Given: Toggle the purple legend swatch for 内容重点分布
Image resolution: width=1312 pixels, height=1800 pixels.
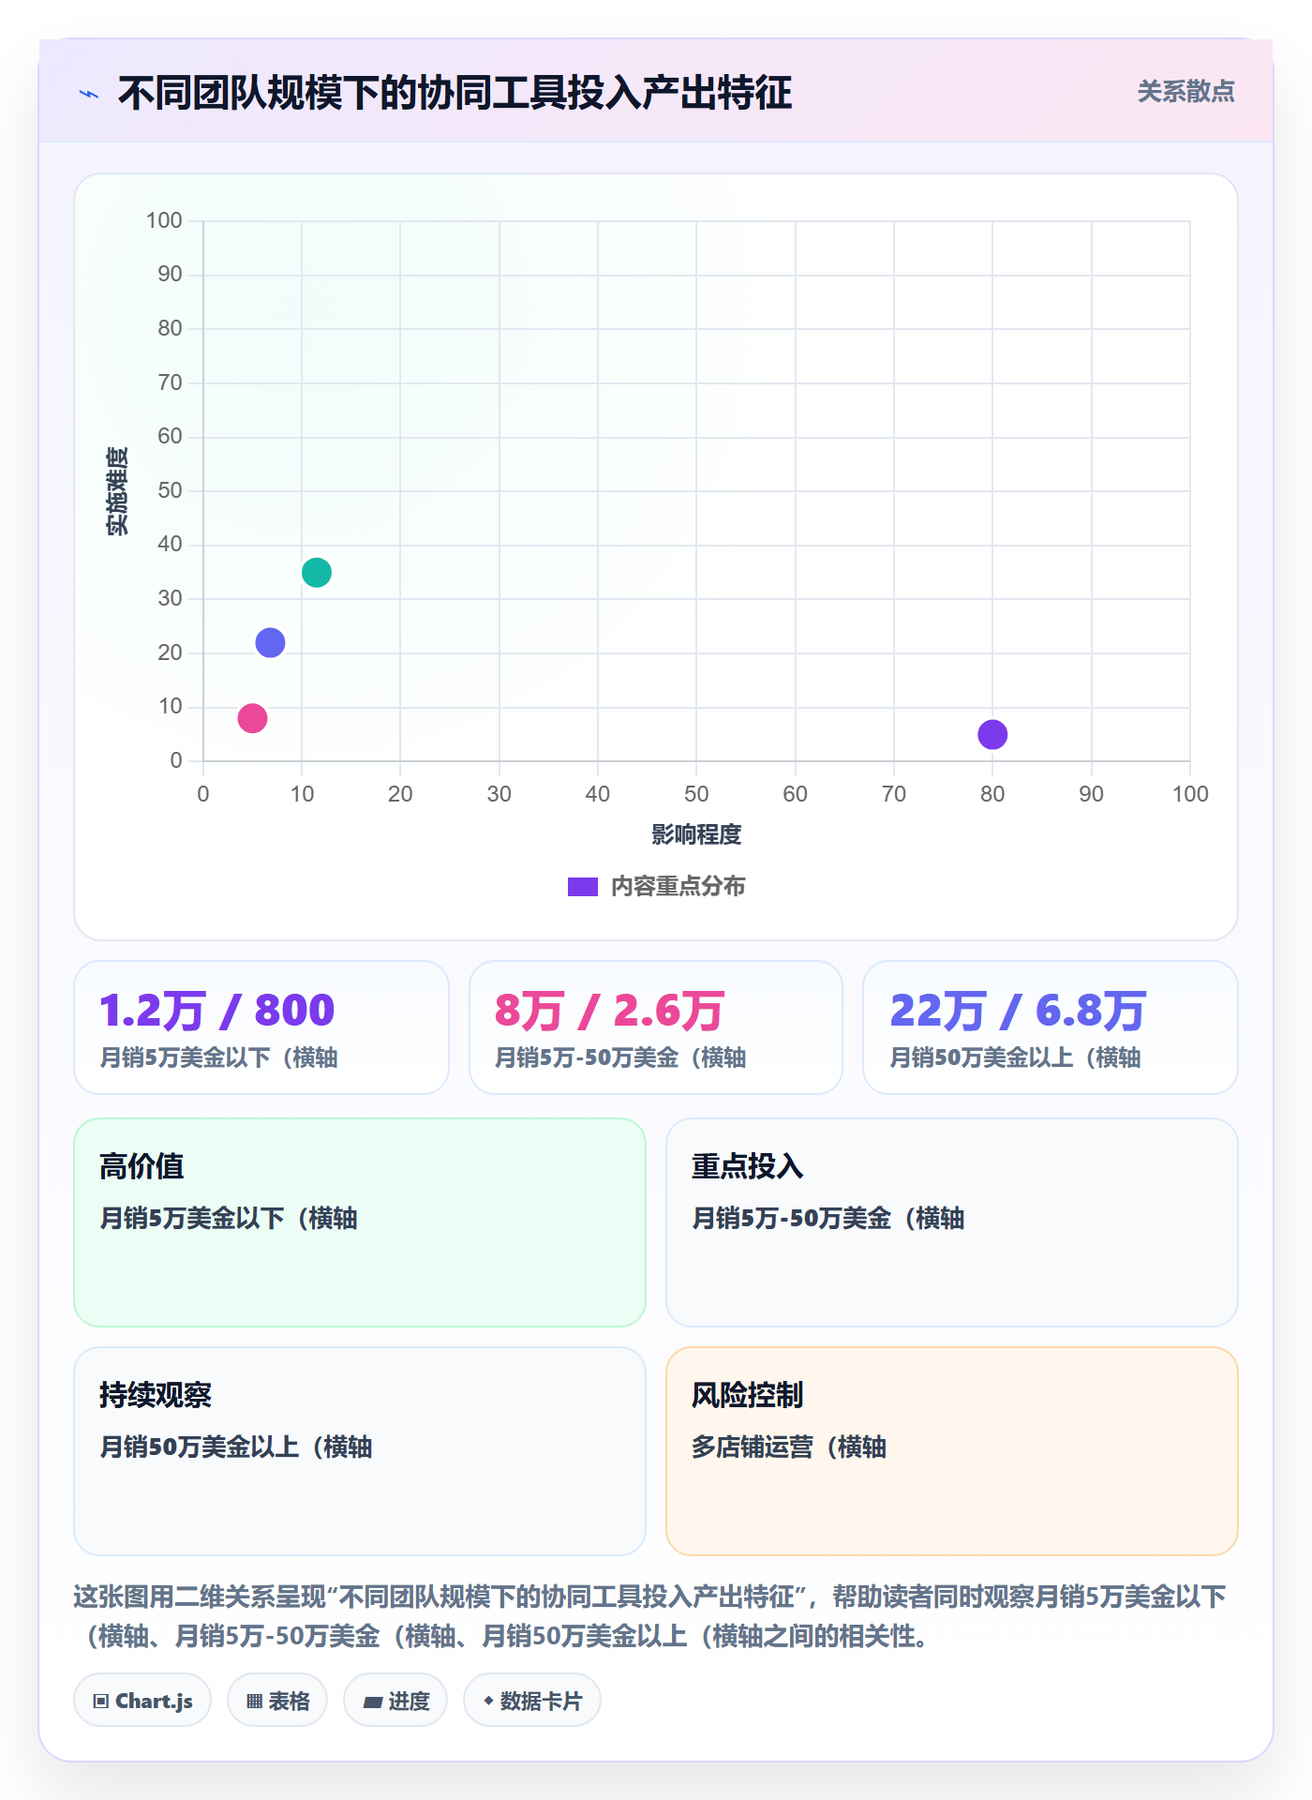Looking at the screenshot, I should coord(583,886).
